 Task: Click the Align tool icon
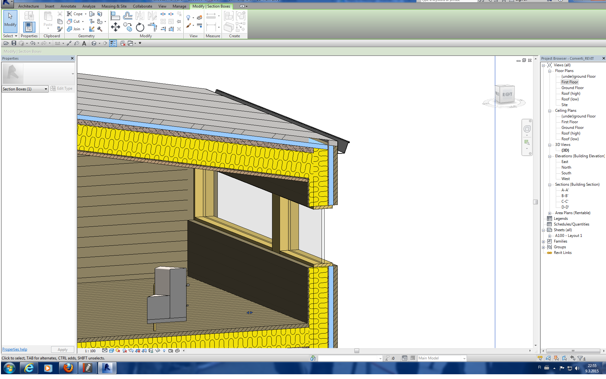pos(115,16)
